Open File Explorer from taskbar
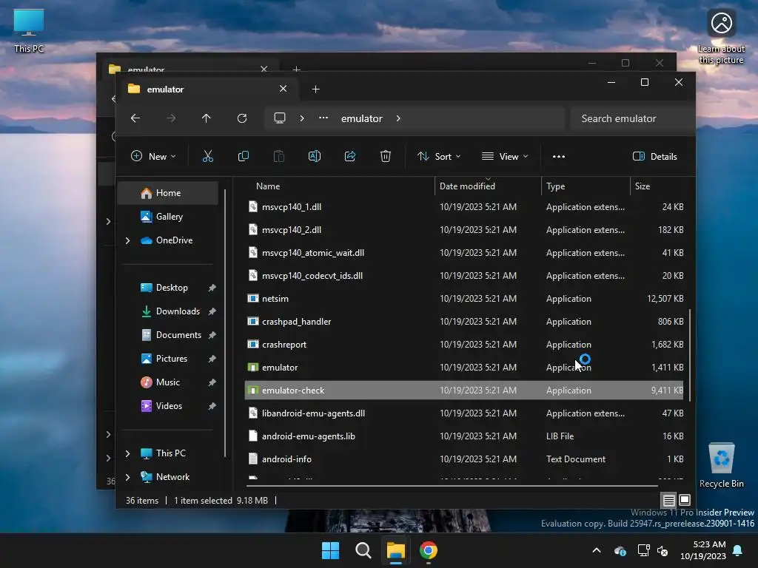 [x=395, y=550]
